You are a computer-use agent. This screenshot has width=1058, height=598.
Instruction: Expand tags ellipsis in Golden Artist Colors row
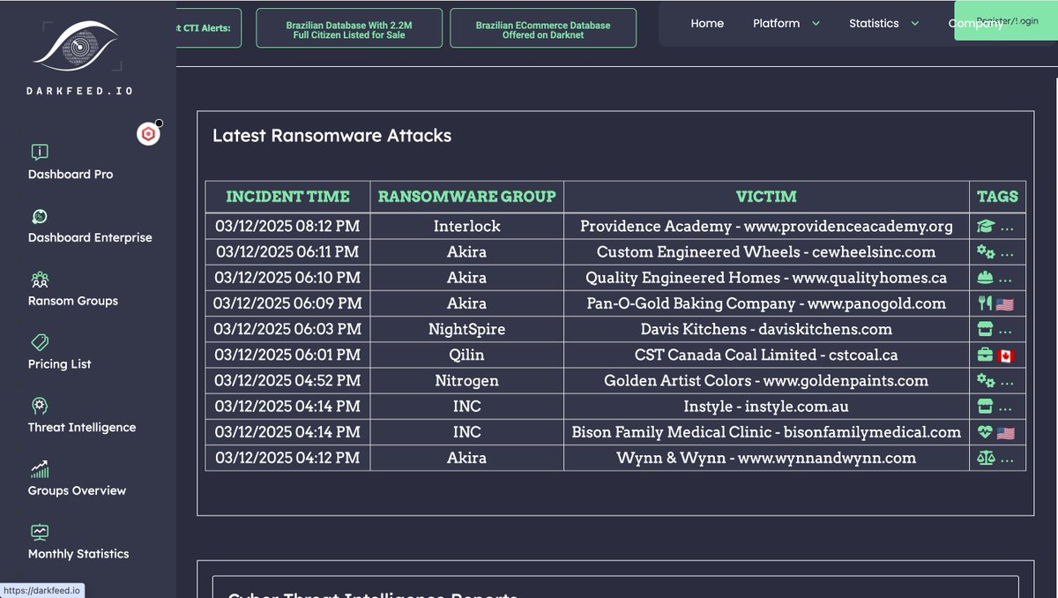[1007, 383]
